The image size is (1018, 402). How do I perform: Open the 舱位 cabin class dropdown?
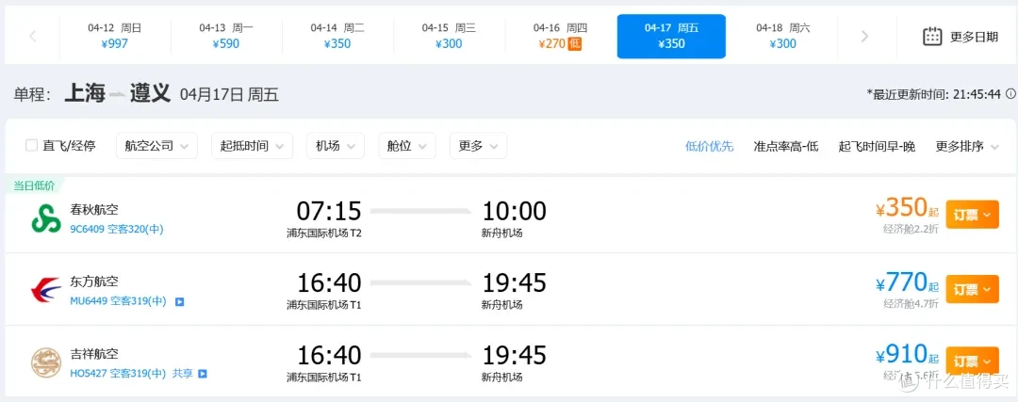(x=406, y=146)
